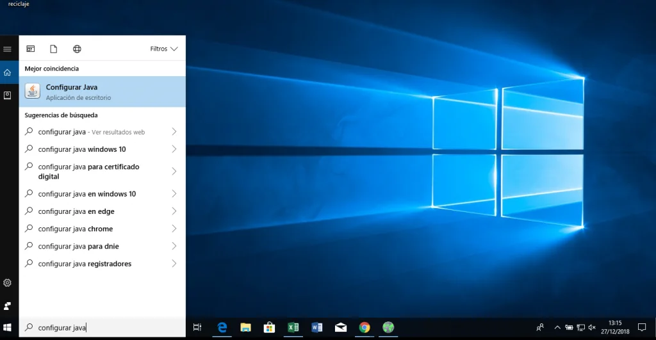Open the People icon in system tray
Image resolution: width=656 pixels, height=340 pixels.
(540, 327)
